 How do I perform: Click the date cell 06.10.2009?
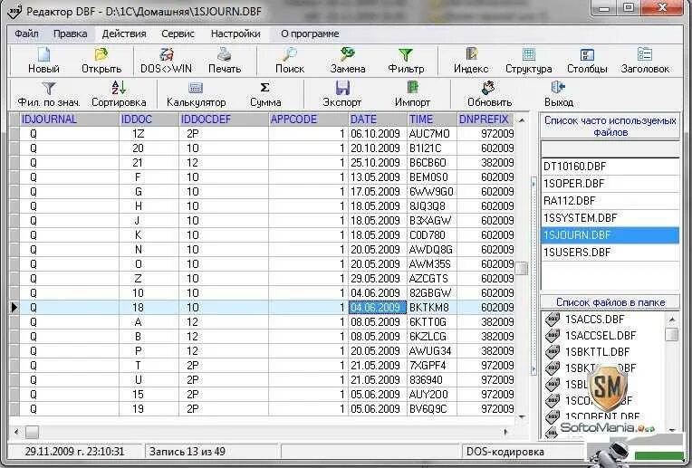(x=378, y=134)
